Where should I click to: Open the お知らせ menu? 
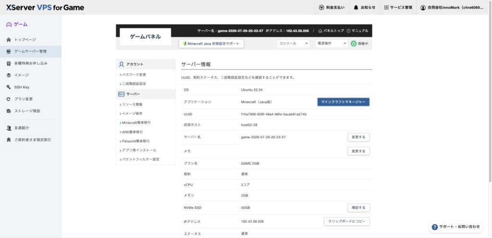click(364, 8)
